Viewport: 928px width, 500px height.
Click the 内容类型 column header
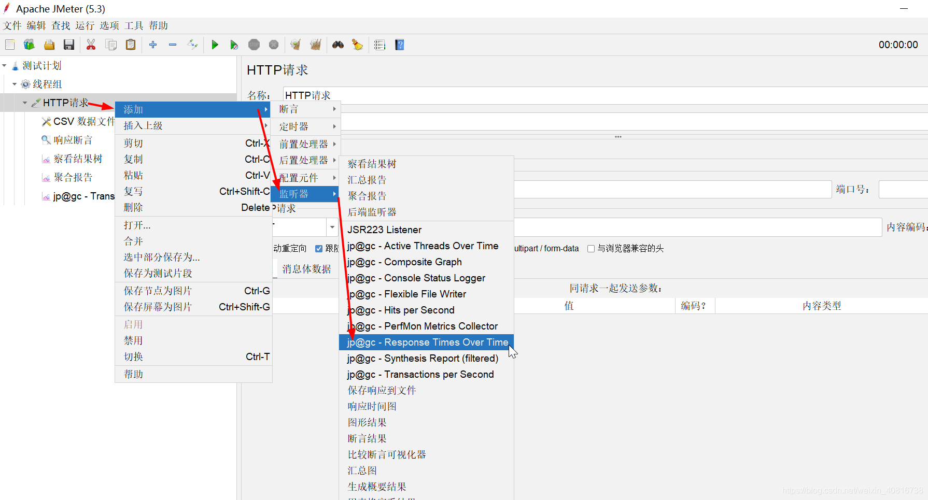(x=822, y=306)
